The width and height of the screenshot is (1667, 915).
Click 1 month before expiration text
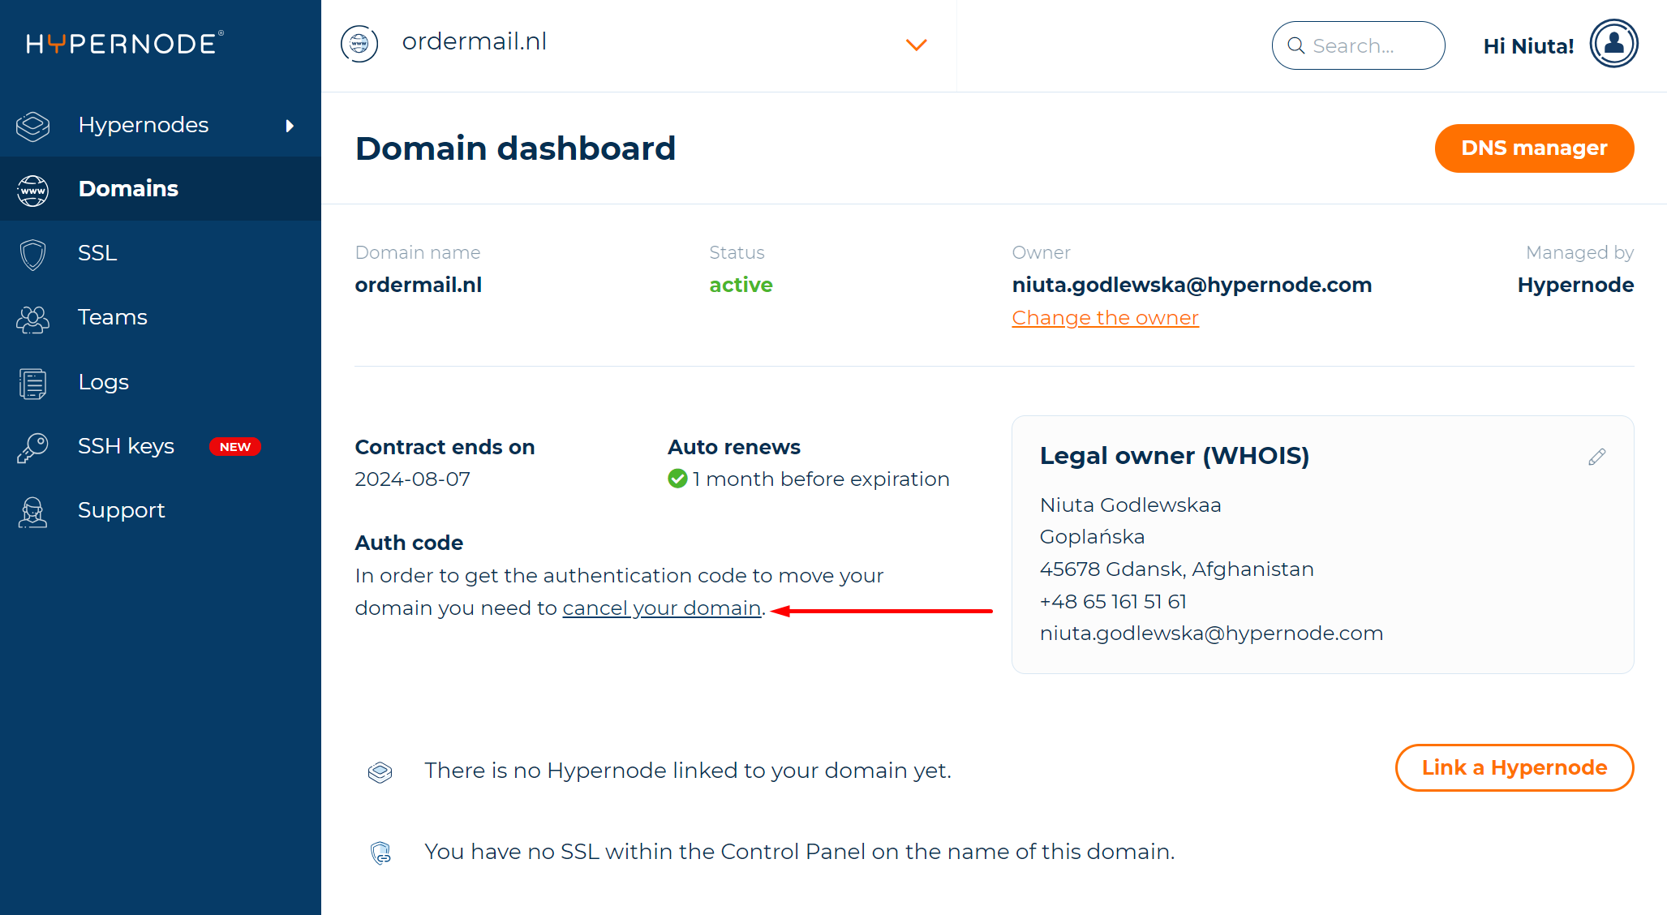point(820,479)
